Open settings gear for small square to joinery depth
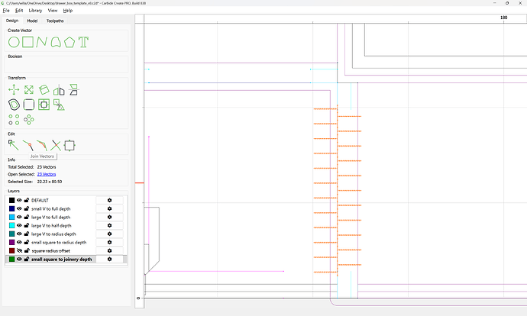The width and height of the screenshot is (527, 316). [109, 260]
